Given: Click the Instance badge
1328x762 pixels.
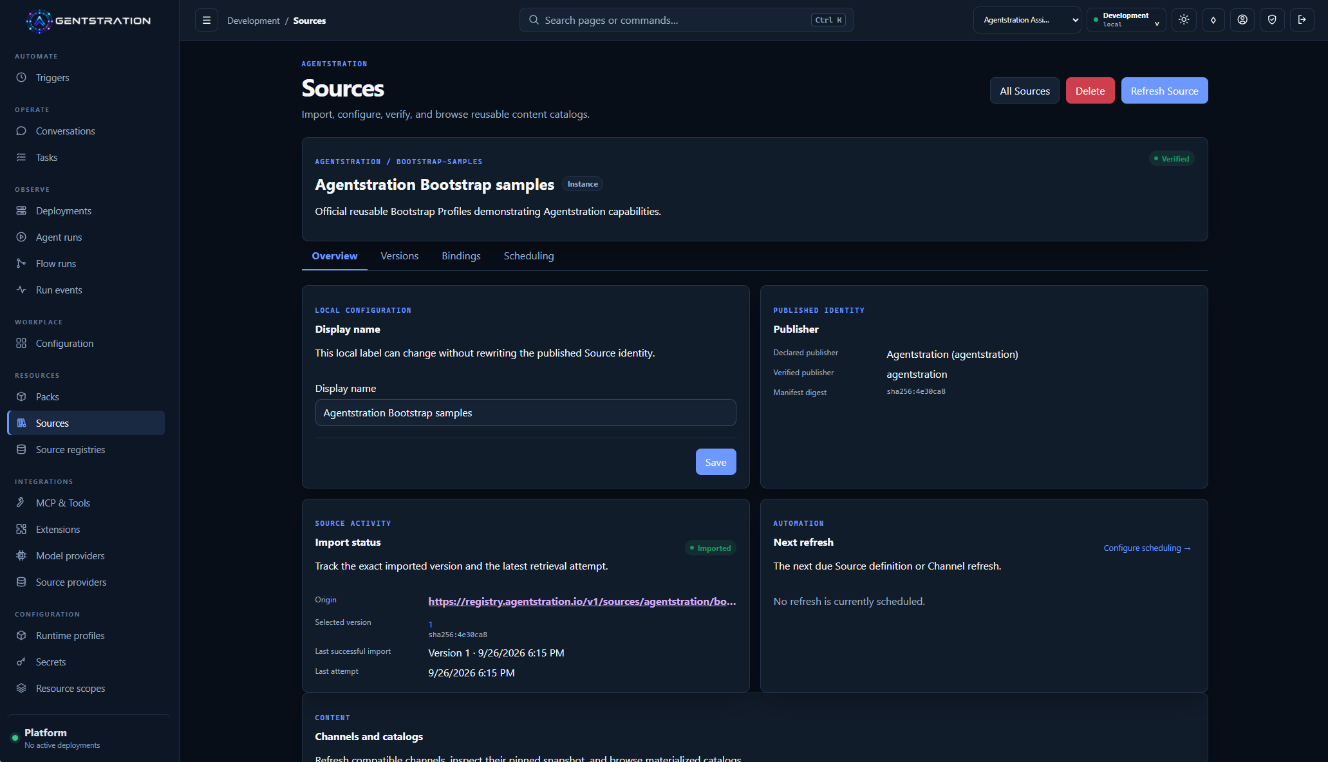Looking at the screenshot, I should tap(582, 184).
